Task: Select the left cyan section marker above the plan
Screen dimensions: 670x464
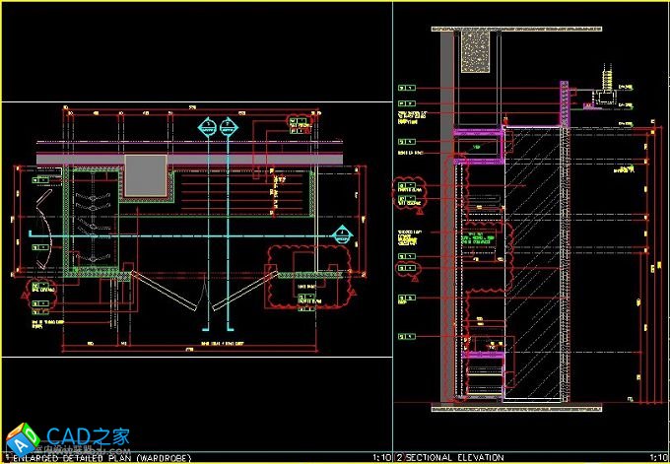Action: (x=207, y=125)
